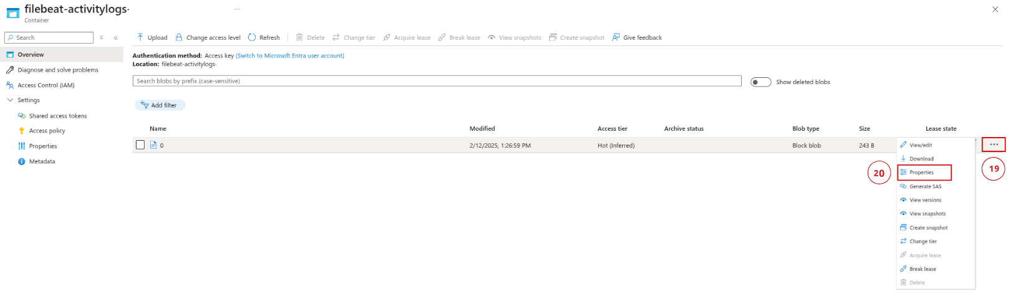Viewport: 1011px width, 294px height.
Task: Switch to Microsoft Entra user account
Action: 290,55
